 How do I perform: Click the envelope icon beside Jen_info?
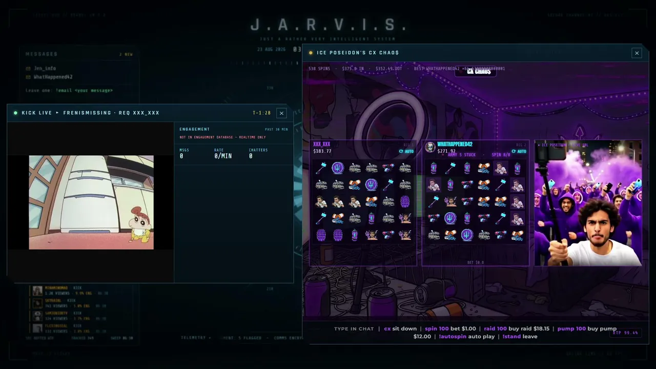(x=28, y=68)
